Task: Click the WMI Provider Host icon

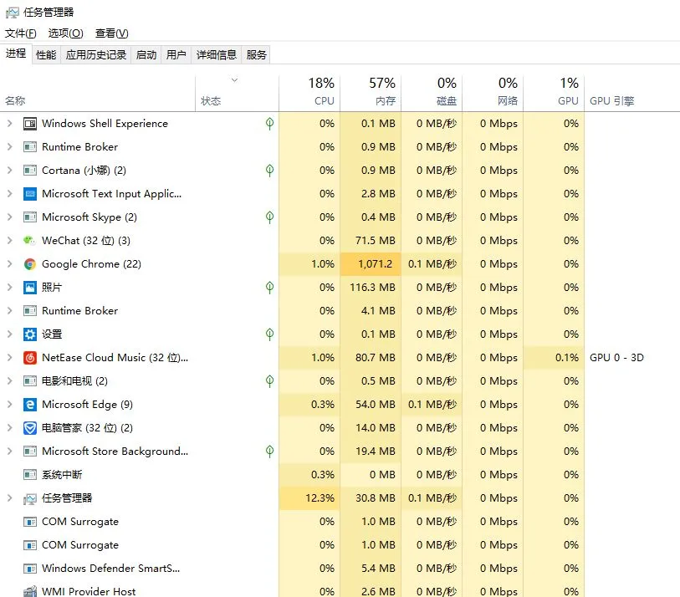Action: [x=30, y=591]
